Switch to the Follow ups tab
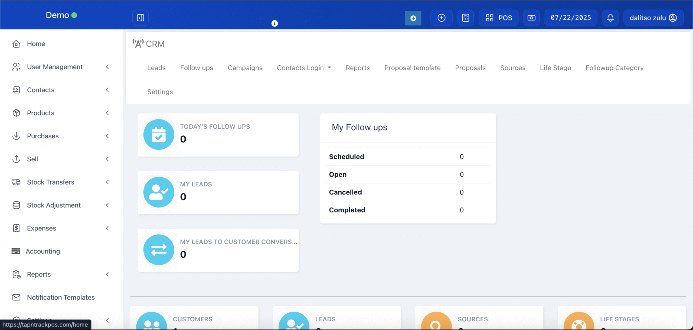 [197, 68]
